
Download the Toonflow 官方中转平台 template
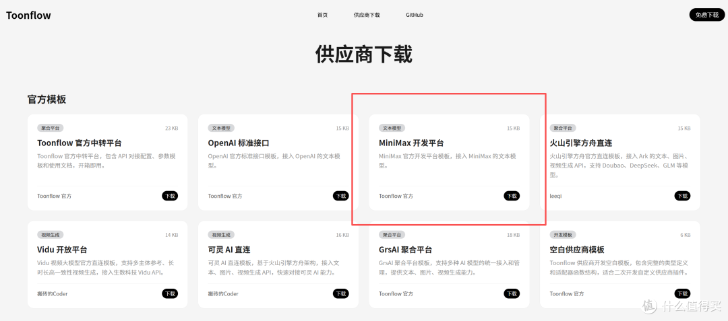pos(170,196)
